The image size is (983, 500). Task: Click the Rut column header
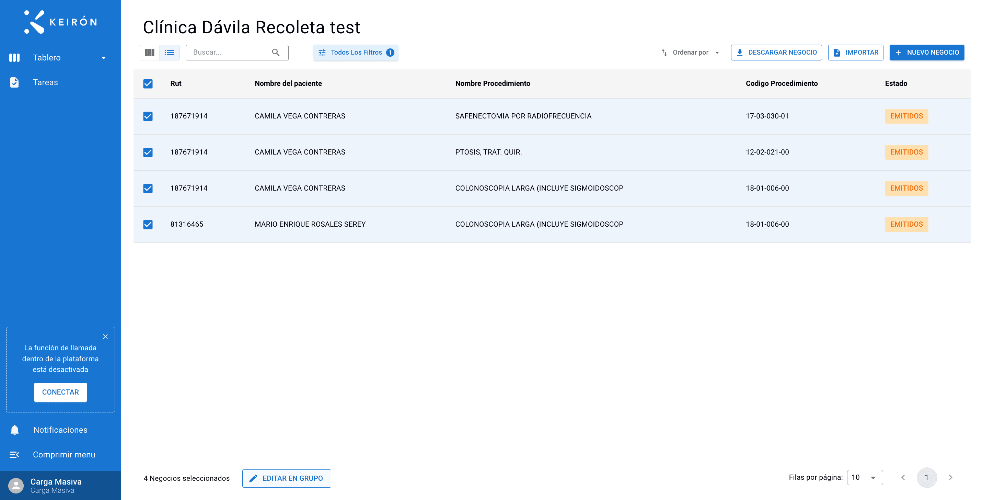pyautogui.click(x=176, y=83)
